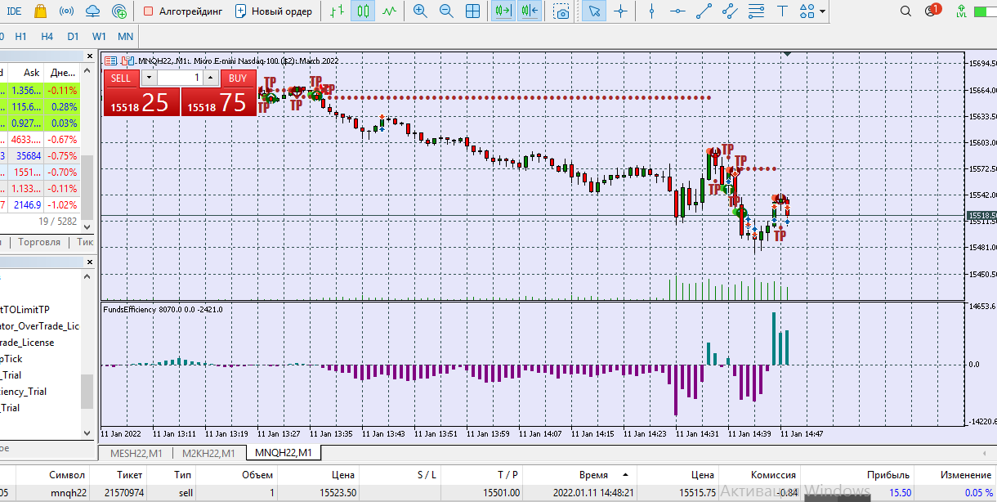Switch to W1 timeframe
The height and width of the screenshot is (502, 997).
coord(99,37)
